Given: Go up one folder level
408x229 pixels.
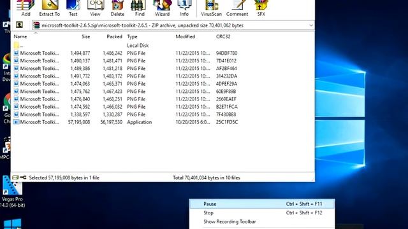Looking at the screenshot, I should [x=20, y=25].
